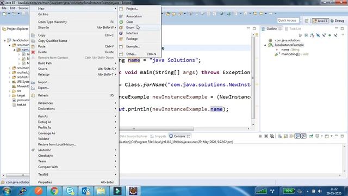The height and width of the screenshot is (196, 348).
Task: Click the Annotation icon in New submenu
Action: (121, 16)
